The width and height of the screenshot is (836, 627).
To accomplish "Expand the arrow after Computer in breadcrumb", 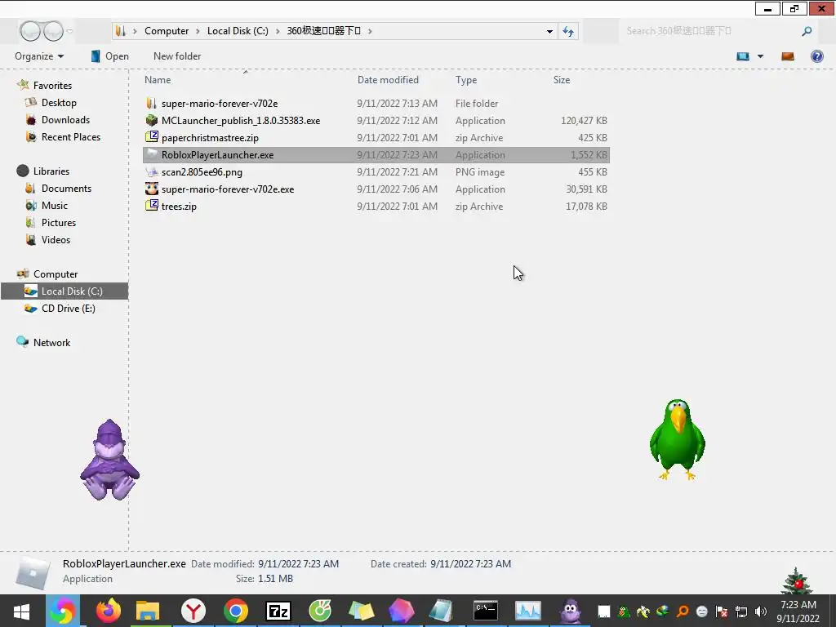I will pos(198,31).
